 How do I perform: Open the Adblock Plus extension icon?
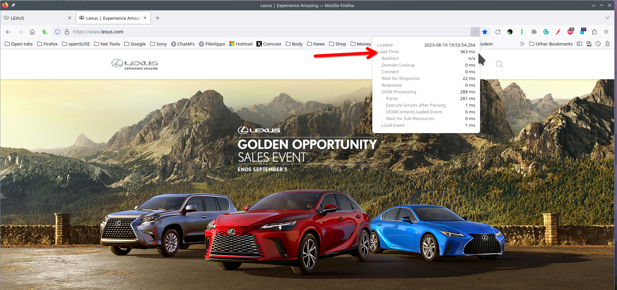click(570, 31)
